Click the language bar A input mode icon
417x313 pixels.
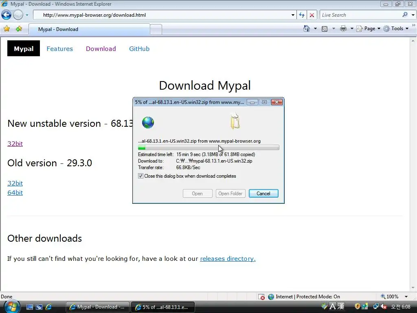coord(332,306)
